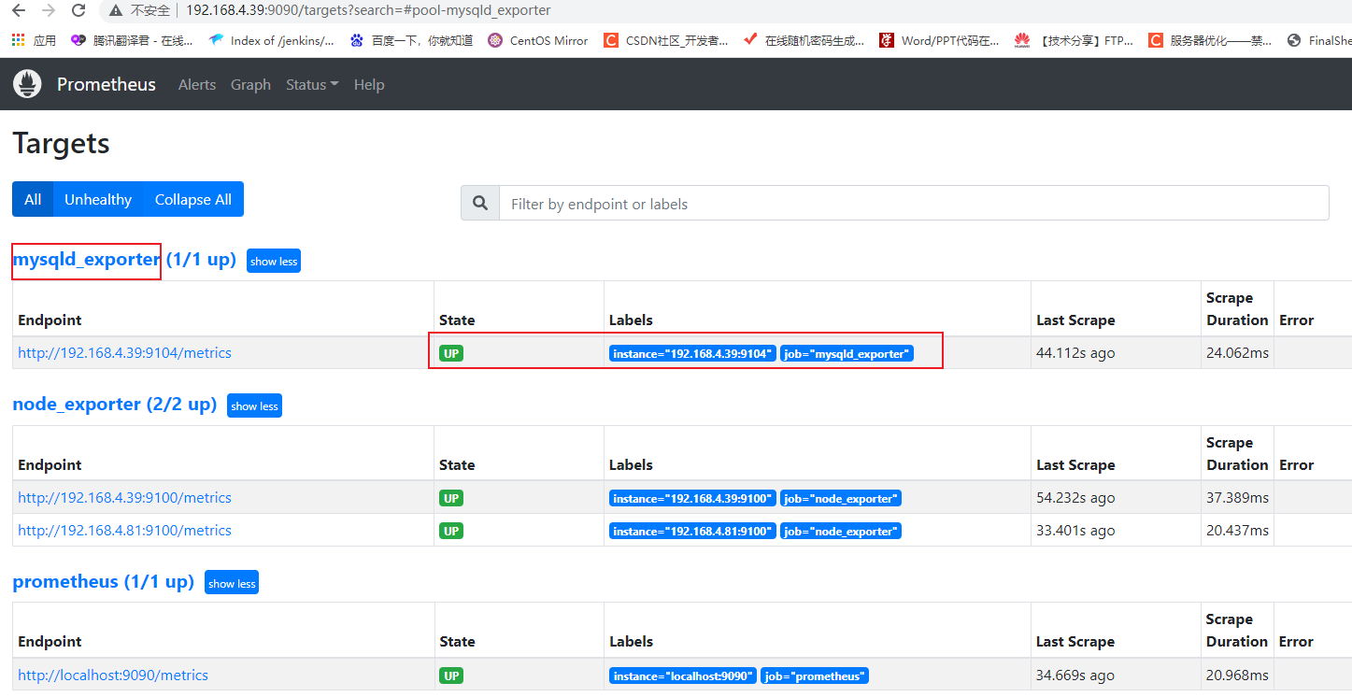Viewport: 1352px width, 697px height.
Task: Click last scrape value 44.112s ago
Action: pos(1075,353)
